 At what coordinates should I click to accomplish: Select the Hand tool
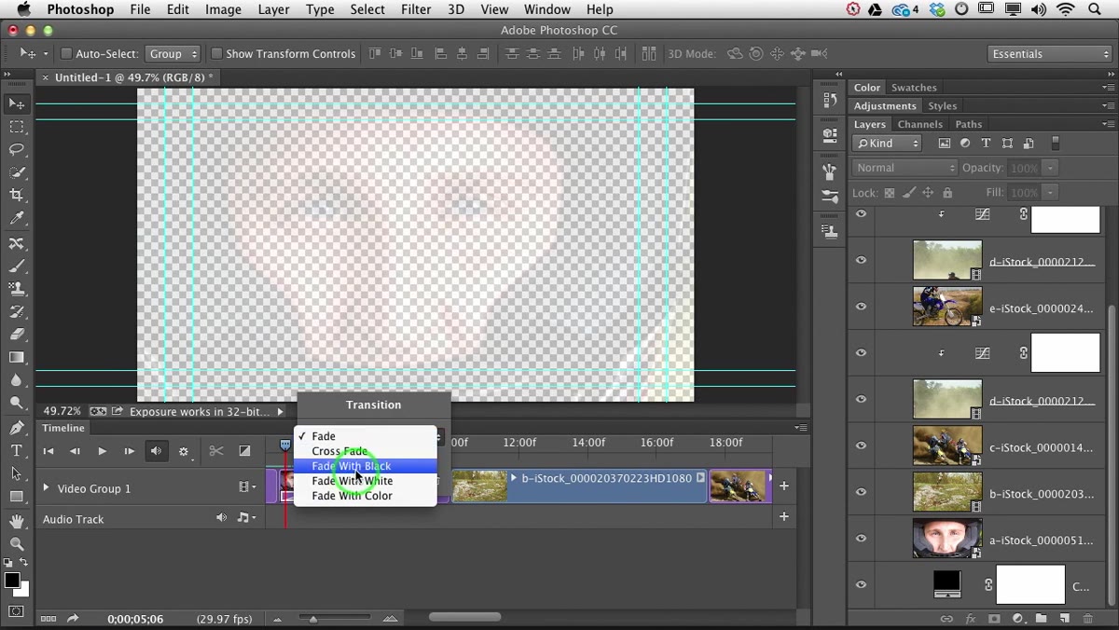(x=17, y=521)
